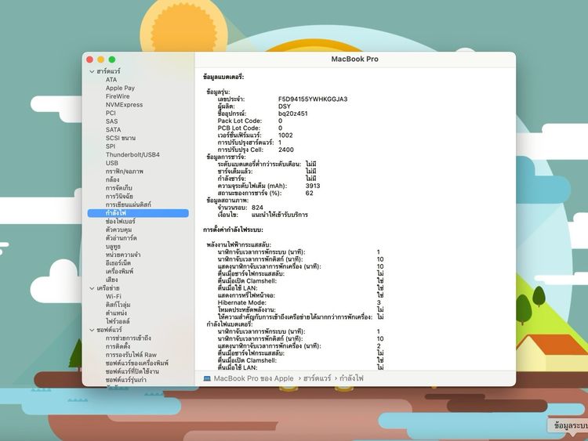Select Wi-Fi under the network section
Viewport: 588px width, 441px height.
[114, 296]
